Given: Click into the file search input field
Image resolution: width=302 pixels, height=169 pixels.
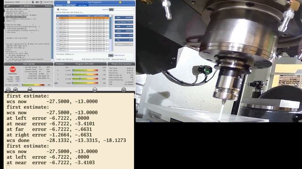Looking at the screenshot, I should pyautogui.click(x=124, y=9).
